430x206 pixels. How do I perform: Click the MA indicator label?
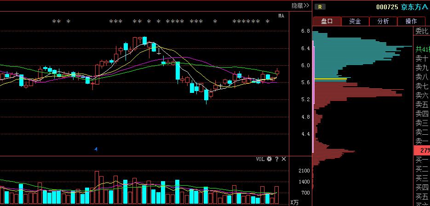click(x=281, y=16)
